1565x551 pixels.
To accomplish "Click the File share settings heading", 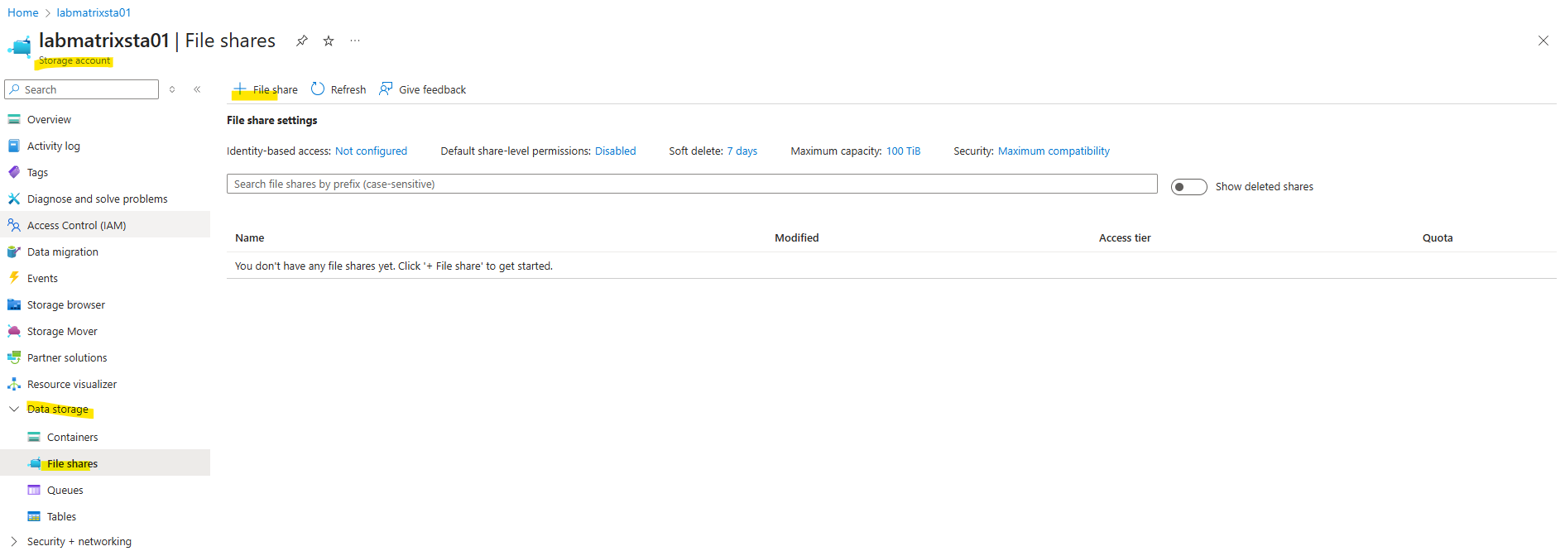I will pos(272,121).
